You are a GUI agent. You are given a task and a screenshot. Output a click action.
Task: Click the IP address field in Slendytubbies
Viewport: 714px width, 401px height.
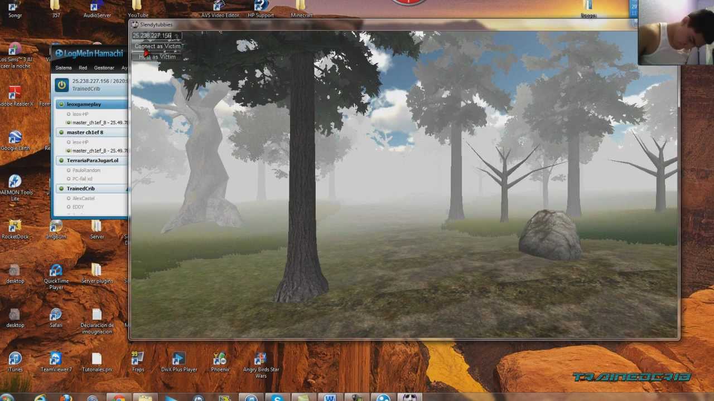156,36
